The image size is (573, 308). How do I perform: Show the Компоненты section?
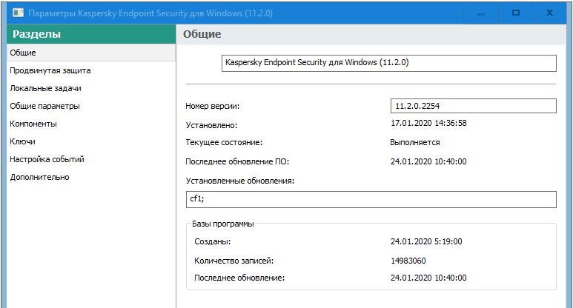[x=33, y=124]
